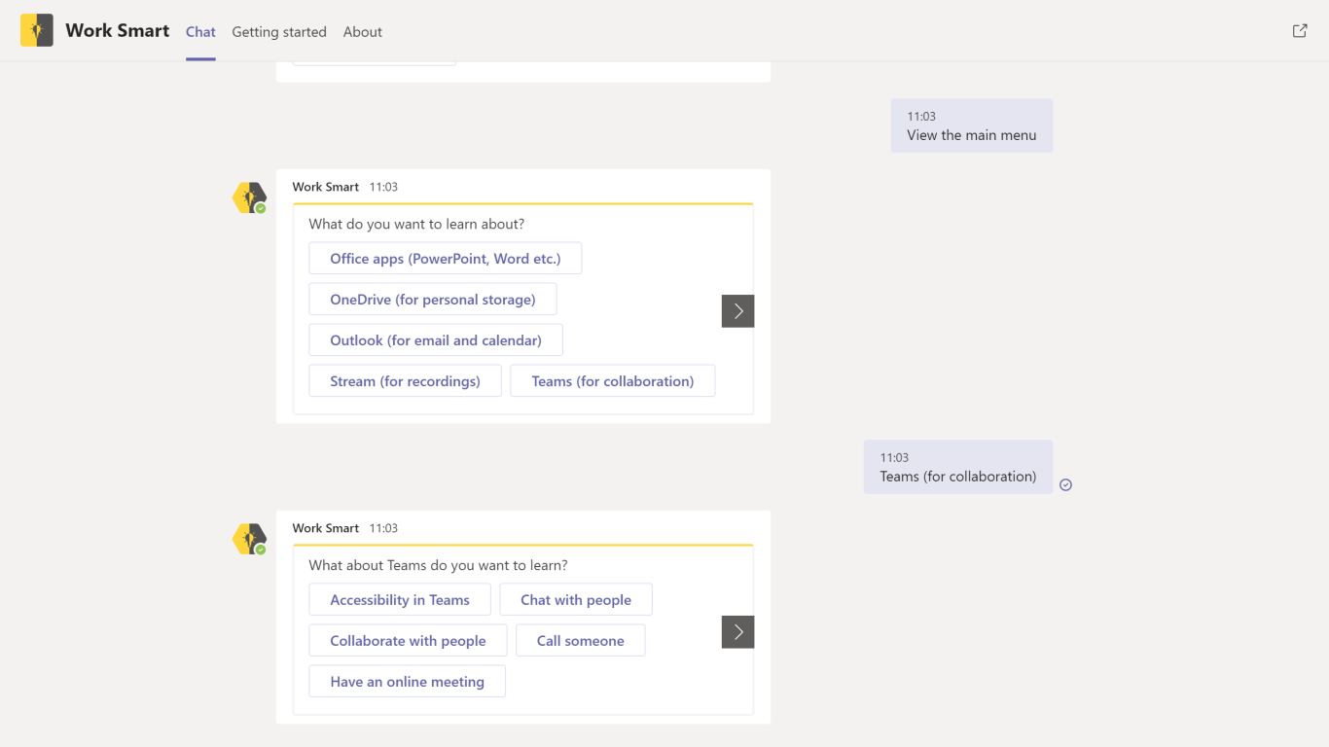Pick Outlook (for email and calendar)
This screenshot has height=747, width=1329.
[x=436, y=340]
